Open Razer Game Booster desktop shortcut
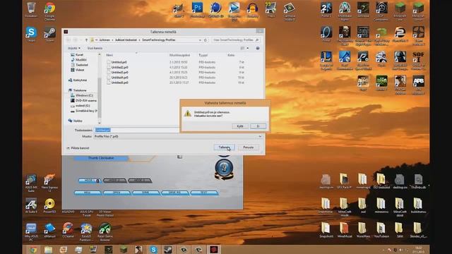The height and width of the screenshot is (254, 452). 105,232
